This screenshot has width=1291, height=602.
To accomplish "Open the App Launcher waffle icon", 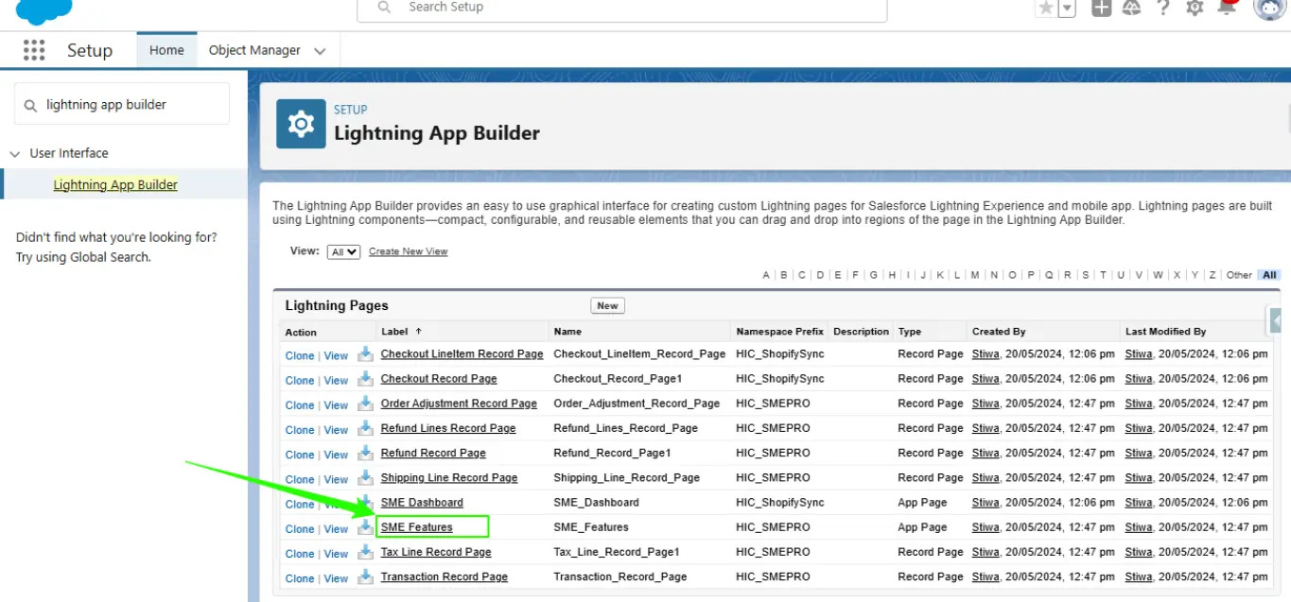I will (x=34, y=50).
